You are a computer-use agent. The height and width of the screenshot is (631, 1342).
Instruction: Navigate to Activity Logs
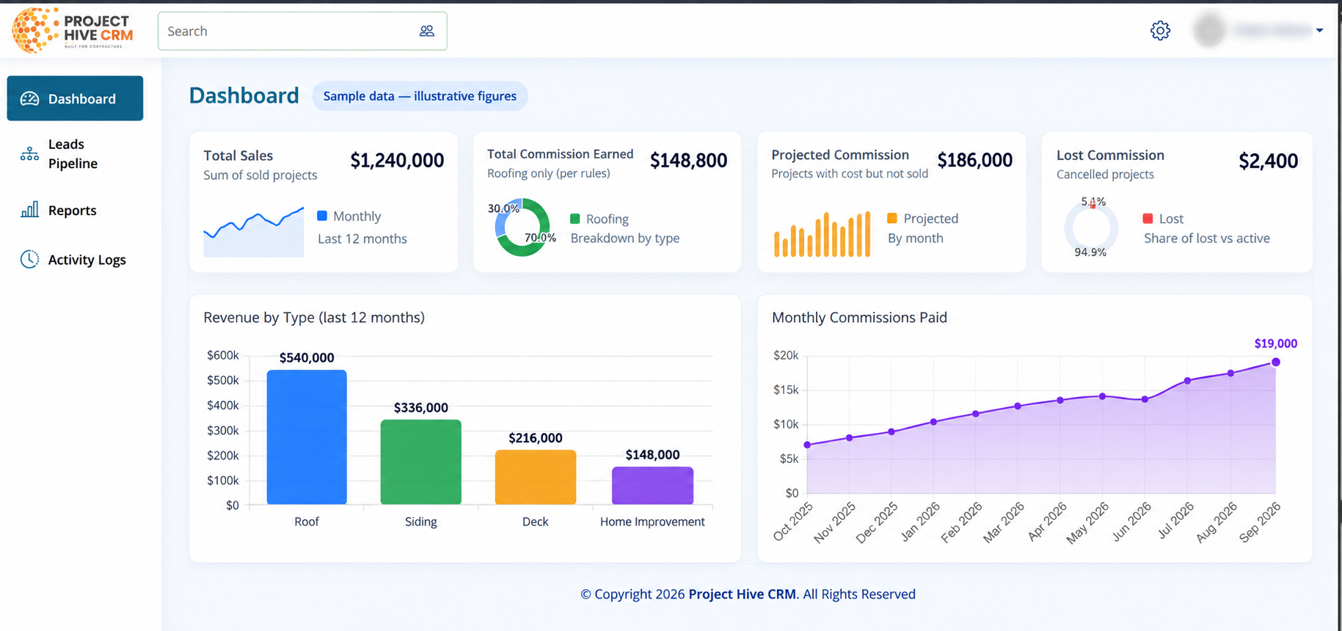pos(75,259)
